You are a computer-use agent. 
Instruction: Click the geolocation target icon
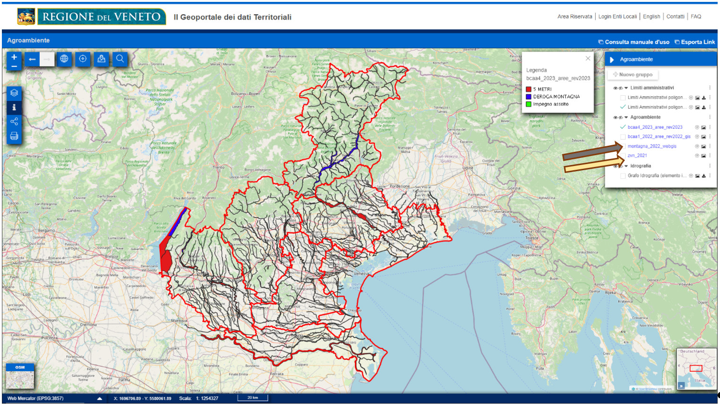pyautogui.click(x=83, y=59)
